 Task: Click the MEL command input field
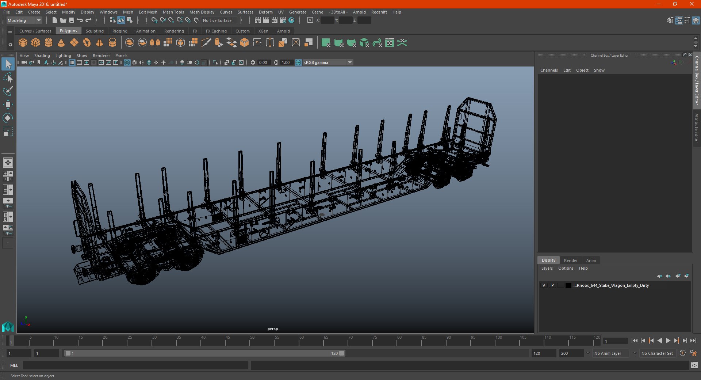point(135,365)
